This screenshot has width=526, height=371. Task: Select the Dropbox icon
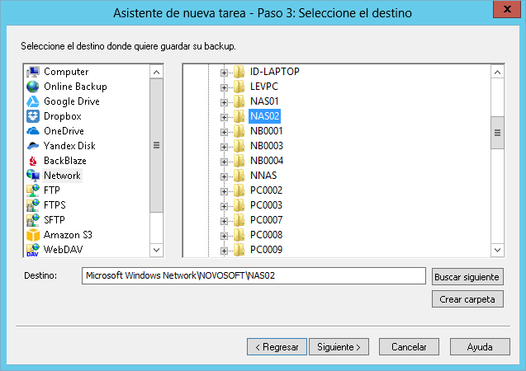click(33, 116)
